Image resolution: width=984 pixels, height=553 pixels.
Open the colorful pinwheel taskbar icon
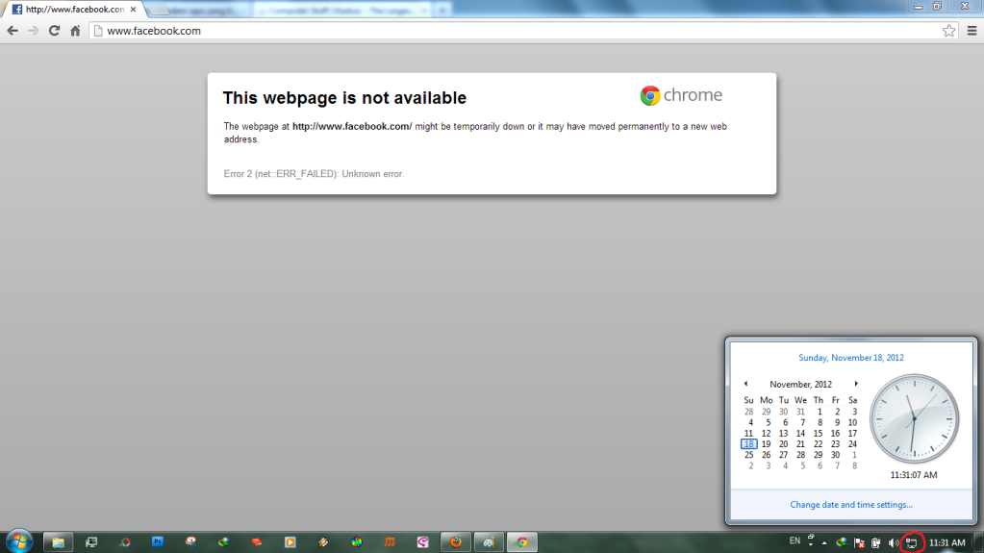click(357, 541)
